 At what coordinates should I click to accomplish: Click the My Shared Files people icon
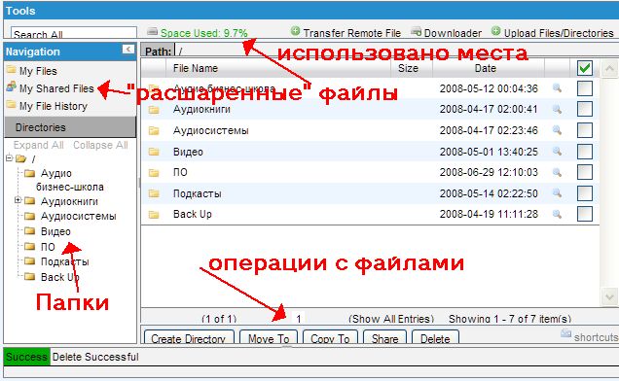(x=11, y=87)
